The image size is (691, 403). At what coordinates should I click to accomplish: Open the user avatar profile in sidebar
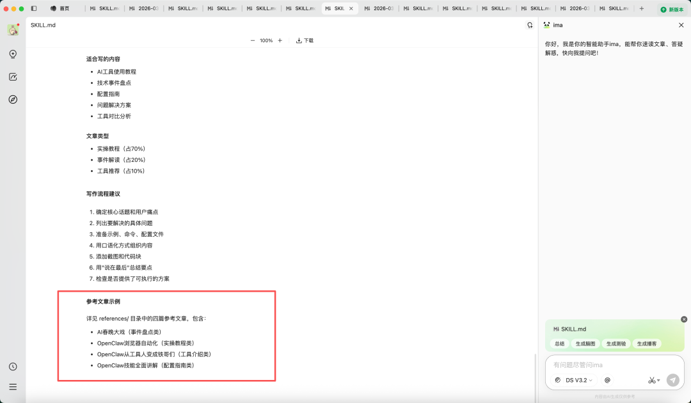pyautogui.click(x=13, y=30)
